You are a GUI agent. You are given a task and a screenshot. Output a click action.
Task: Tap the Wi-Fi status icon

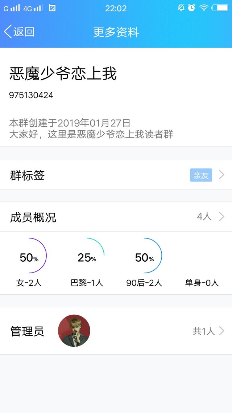click(204, 8)
